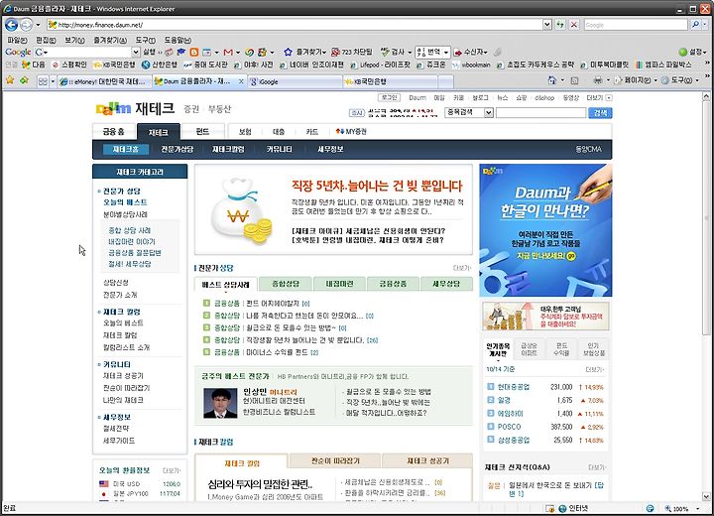Screen dimensions: 714x516
Task: Click the POSCO stock link
Action: [509, 427]
